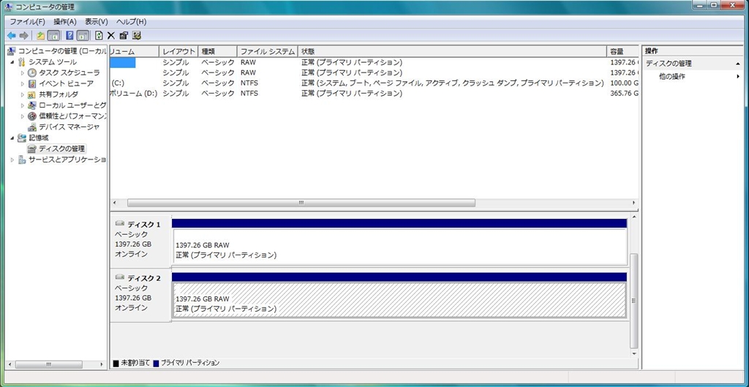Click the プライマリ パーティション blue legend swatch
This screenshot has width=749, height=387.
click(x=157, y=364)
